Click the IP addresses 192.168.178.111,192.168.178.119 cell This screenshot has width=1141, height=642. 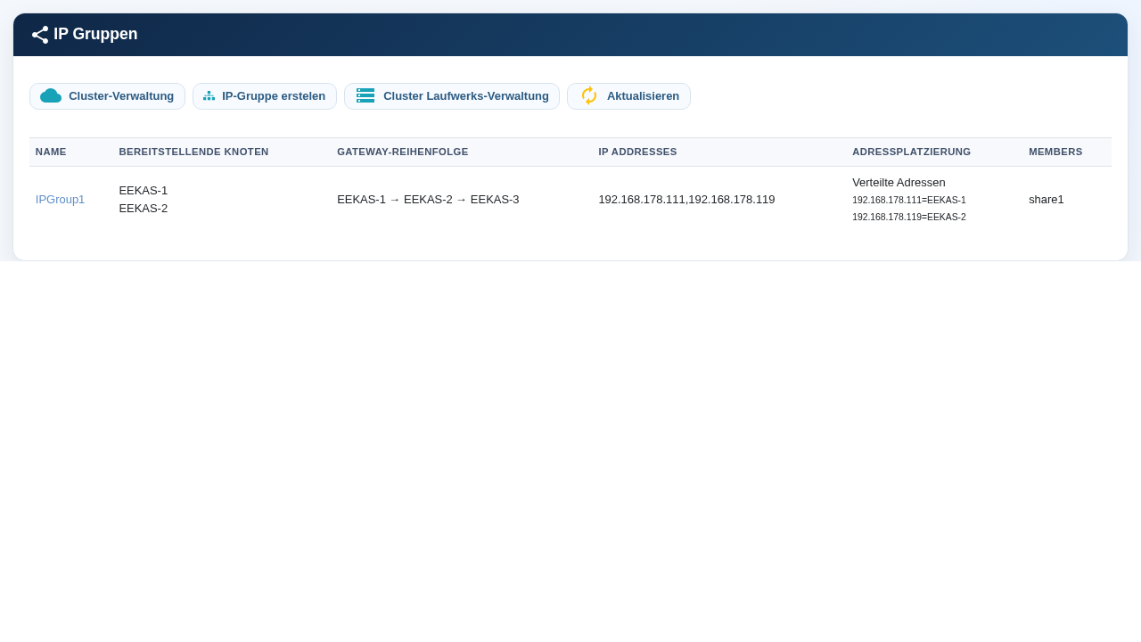[686, 200]
